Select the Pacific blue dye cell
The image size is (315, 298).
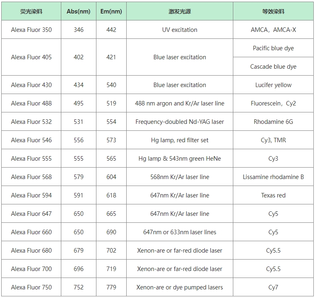273,48
